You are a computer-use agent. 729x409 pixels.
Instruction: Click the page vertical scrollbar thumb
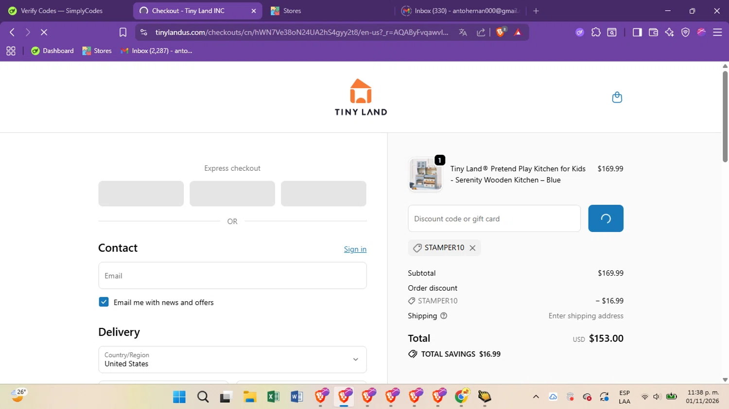(x=725, y=116)
